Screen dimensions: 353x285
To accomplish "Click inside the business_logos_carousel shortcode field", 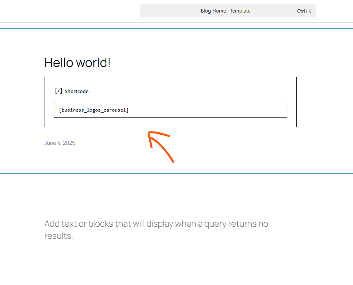I will click(170, 110).
